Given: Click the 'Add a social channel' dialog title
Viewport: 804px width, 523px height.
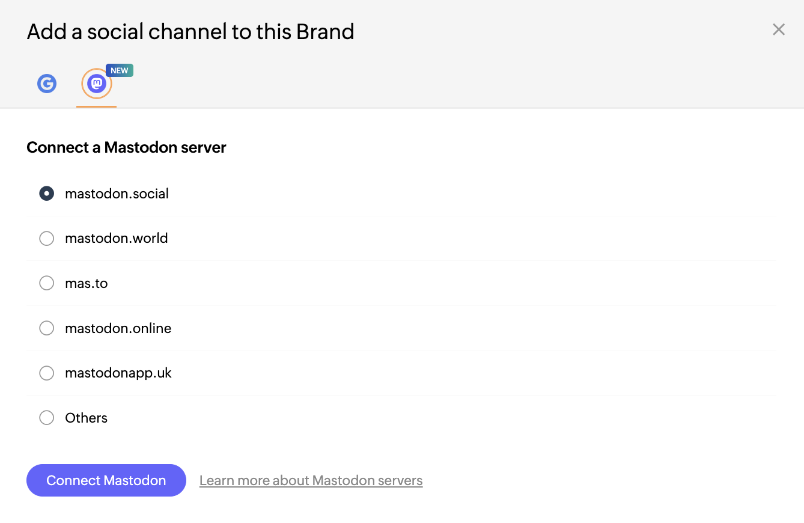Looking at the screenshot, I should click(x=190, y=31).
